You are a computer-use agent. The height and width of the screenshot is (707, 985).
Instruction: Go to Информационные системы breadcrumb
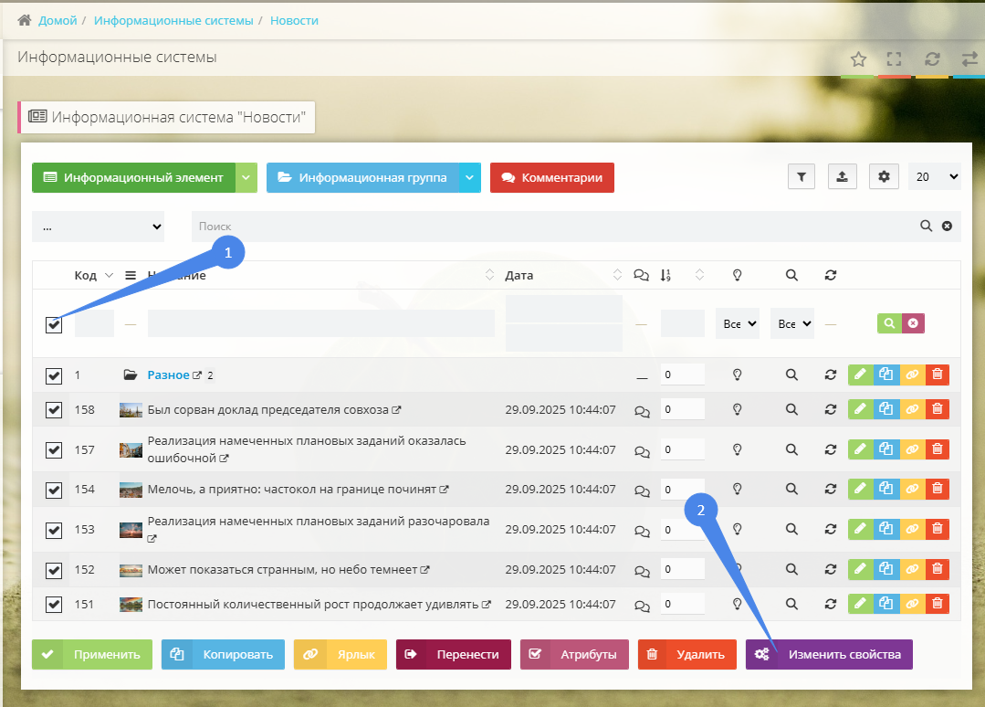(173, 20)
